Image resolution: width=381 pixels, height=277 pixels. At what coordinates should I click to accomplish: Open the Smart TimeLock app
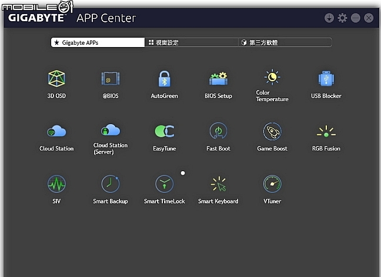[164, 184]
